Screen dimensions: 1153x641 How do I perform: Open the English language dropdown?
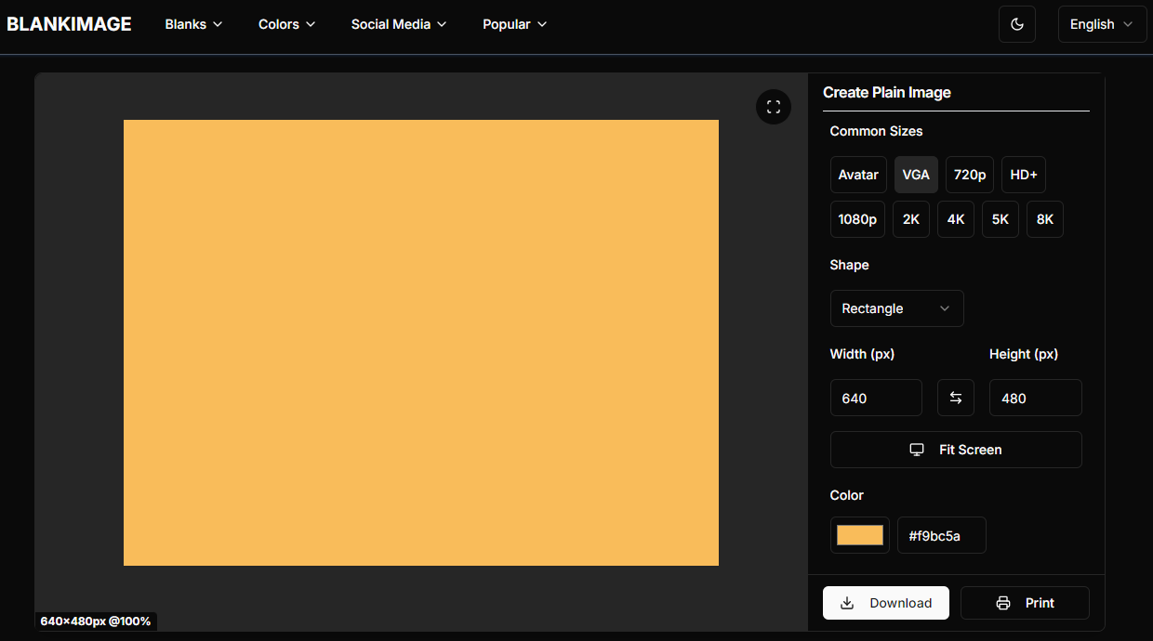pyautogui.click(x=1103, y=24)
